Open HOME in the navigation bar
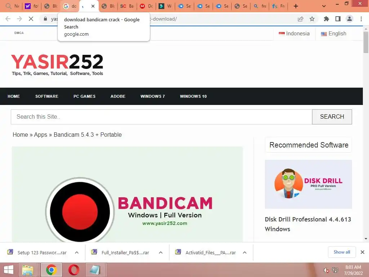Image resolution: width=369 pixels, height=277 pixels. click(14, 96)
